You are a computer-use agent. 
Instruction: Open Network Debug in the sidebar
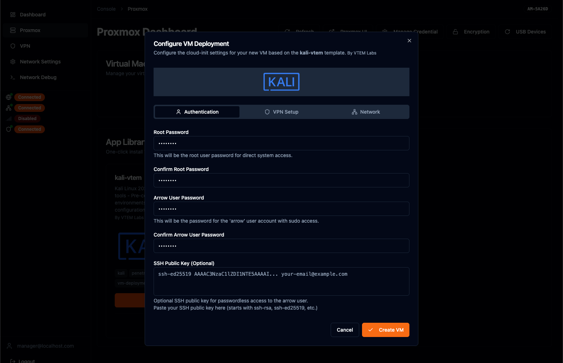point(45,77)
